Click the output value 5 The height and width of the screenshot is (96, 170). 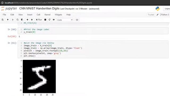tap(19, 37)
